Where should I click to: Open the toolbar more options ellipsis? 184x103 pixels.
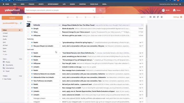(103, 17)
